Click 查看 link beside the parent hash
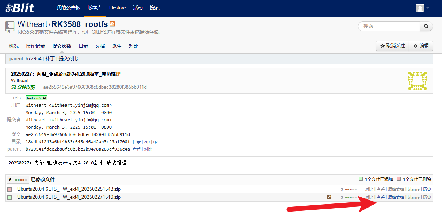442x217 pixels. tap(137, 149)
